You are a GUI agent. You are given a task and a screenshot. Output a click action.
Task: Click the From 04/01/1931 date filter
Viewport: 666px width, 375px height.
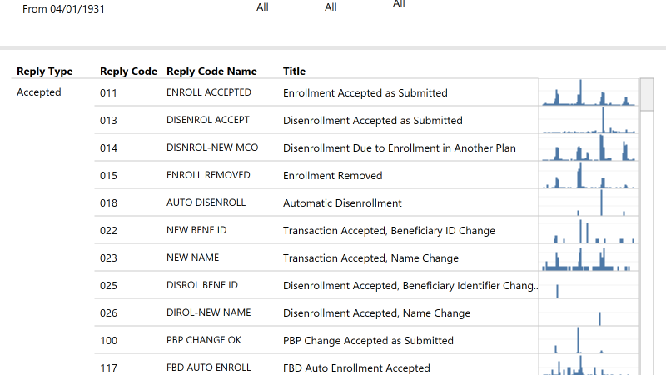64,9
